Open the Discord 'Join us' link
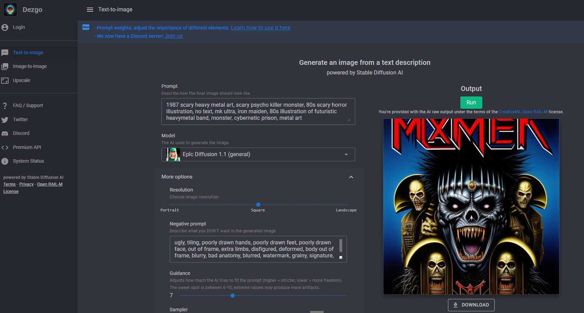This screenshot has width=584, height=313. click(x=174, y=36)
